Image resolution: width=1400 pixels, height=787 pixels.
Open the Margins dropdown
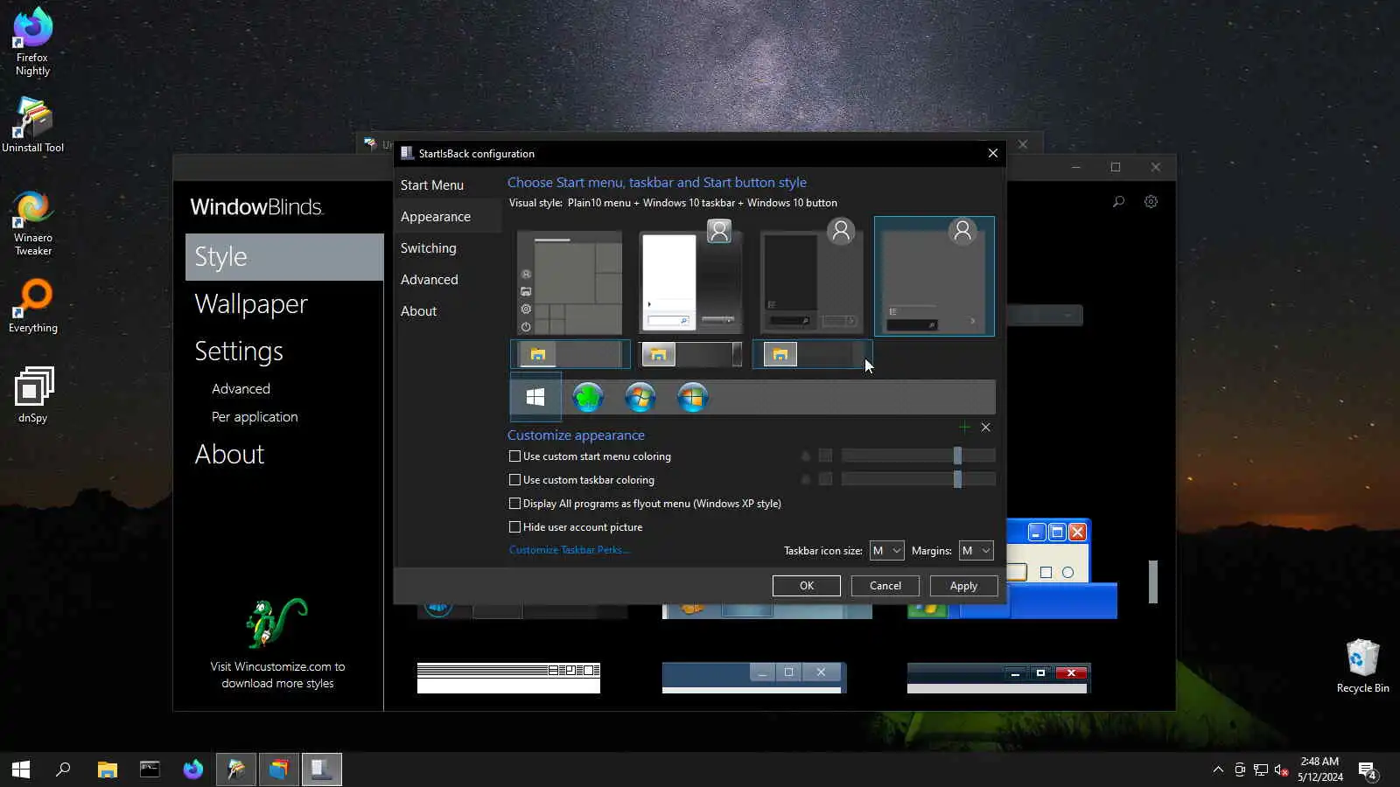pyautogui.click(x=976, y=551)
